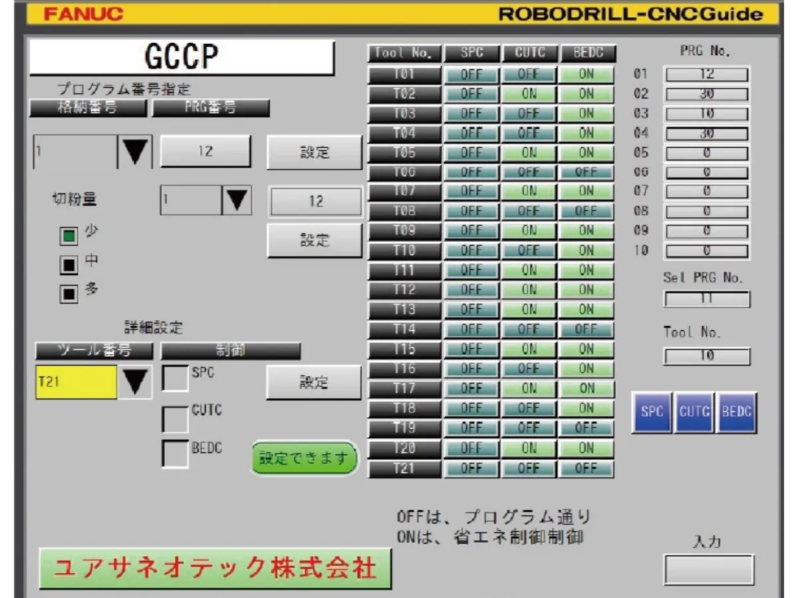Click the green 設定できます button

304,458
